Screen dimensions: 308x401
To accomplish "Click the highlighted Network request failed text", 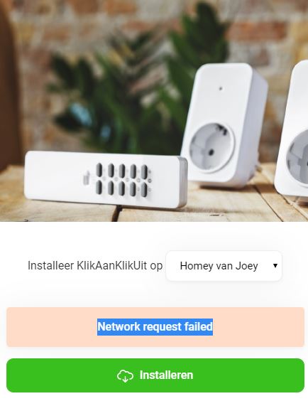I will 155,327.
